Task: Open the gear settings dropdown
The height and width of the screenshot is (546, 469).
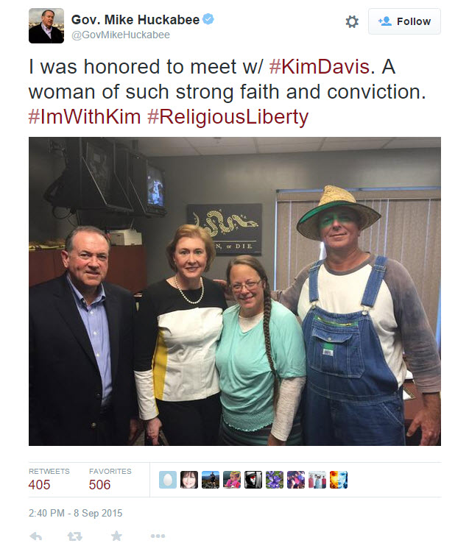Action: click(352, 21)
